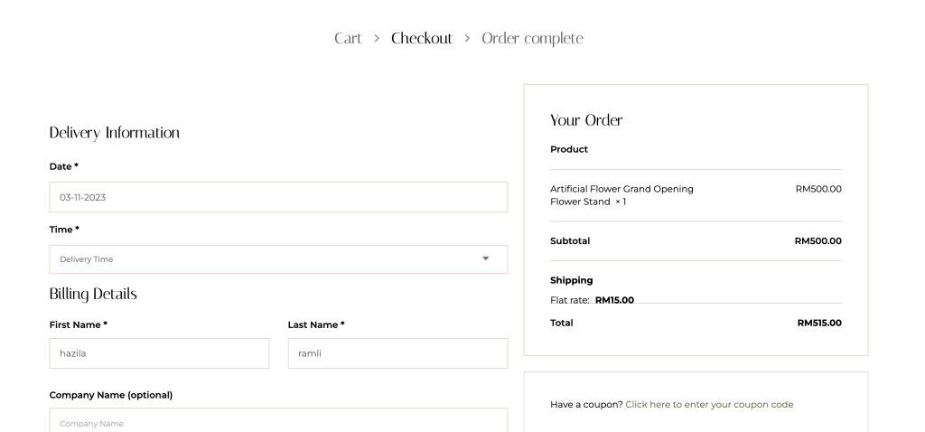Image resolution: width=925 pixels, height=432 pixels.
Task: Focus the delivery Date field
Action: 278,197
